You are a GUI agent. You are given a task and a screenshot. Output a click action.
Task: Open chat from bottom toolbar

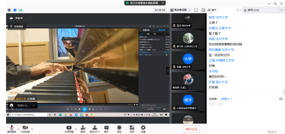(106, 129)
